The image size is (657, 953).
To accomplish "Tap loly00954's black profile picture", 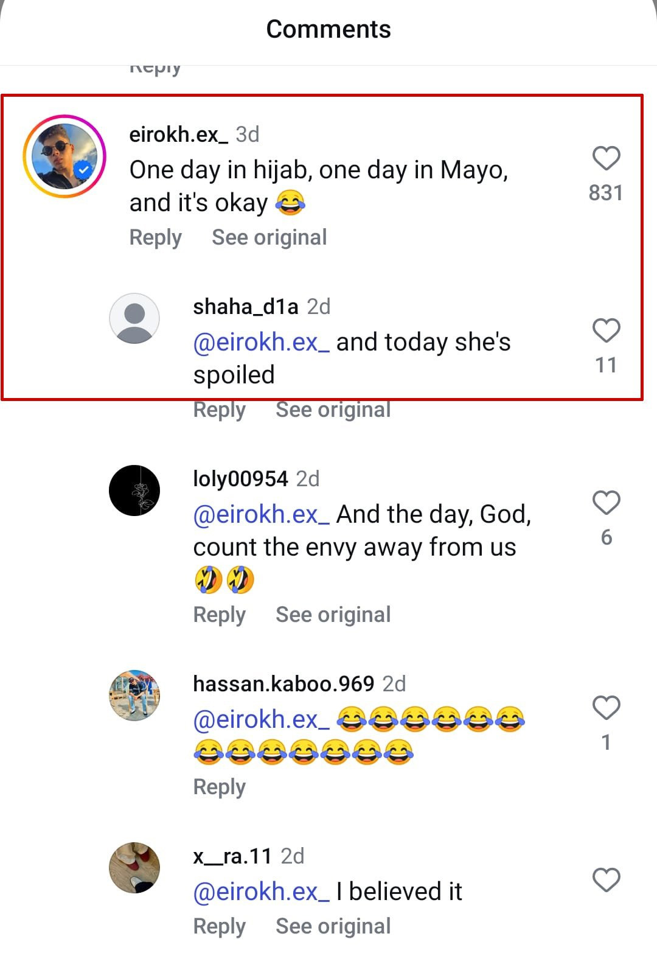I will (x=134, y=490).
